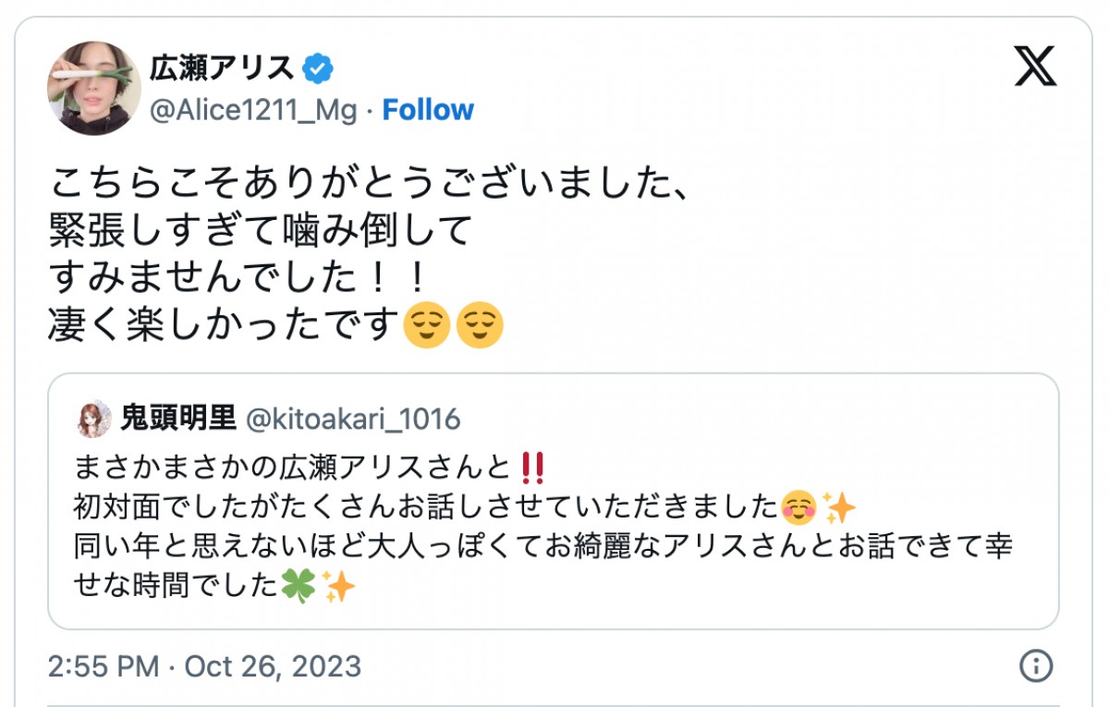Screen dimensions: 1109x707
Task: Open the 2:55 PM Oct 26, 2023 timestamp
Action: coord(204,666)
